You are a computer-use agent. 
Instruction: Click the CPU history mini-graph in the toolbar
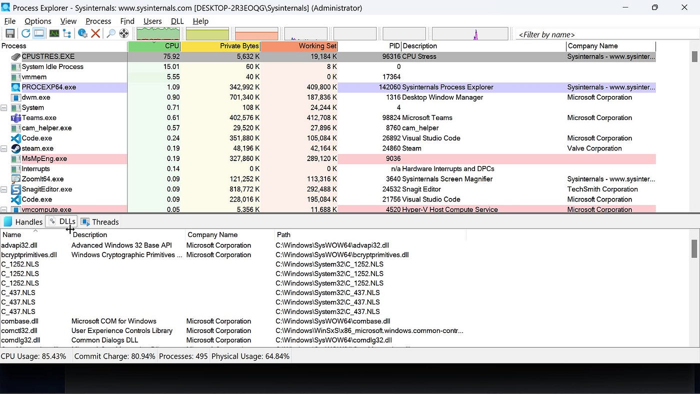[158, 33]
